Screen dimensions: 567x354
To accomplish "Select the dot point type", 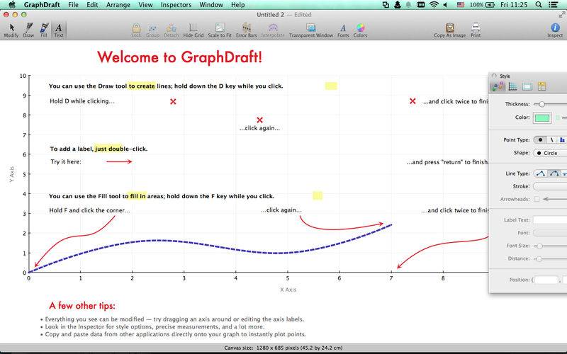I will 540,139.
